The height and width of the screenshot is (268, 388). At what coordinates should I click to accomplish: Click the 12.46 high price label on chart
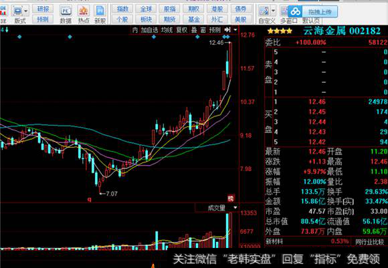(x=216, y=43)
